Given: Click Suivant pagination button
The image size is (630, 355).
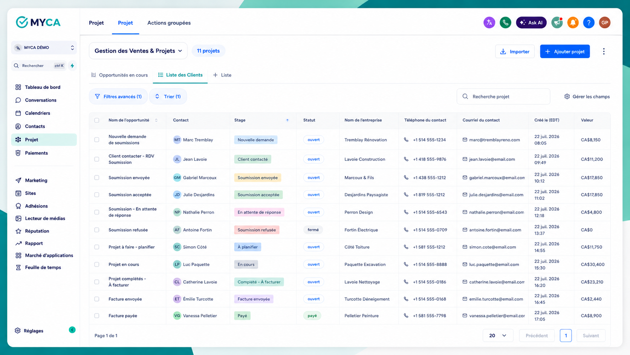Looking at the screenshot, I should tap(590, 335).
